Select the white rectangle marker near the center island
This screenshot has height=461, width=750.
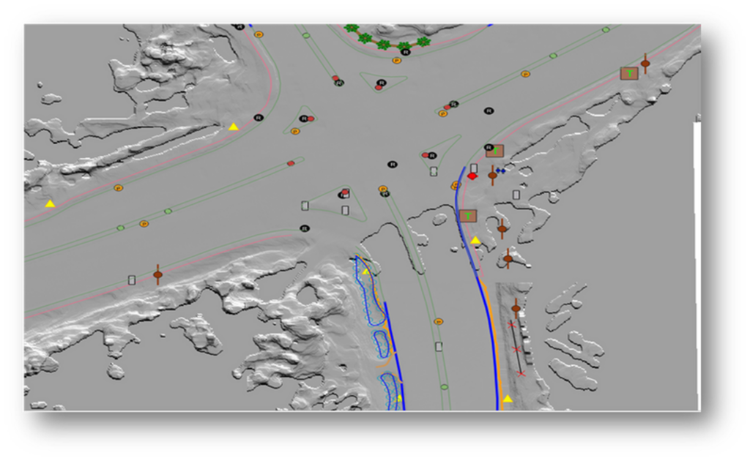click(345, 210)
